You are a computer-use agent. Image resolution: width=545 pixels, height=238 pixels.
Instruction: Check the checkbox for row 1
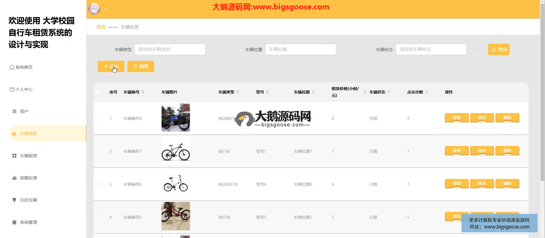pos(97,118)
